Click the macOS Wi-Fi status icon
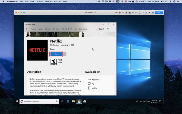 (103, 1)
